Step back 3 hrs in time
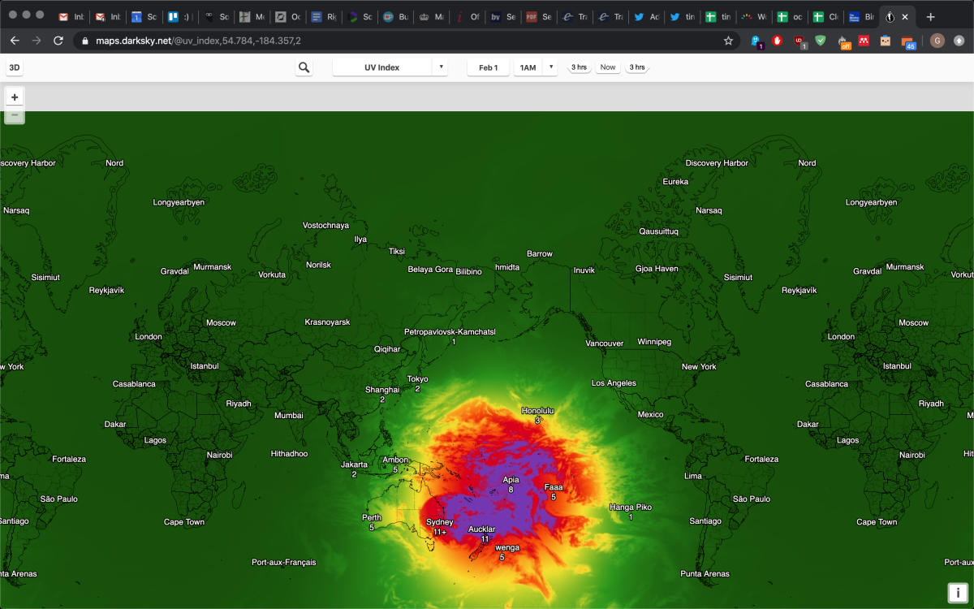974x609 pixels. [x=579, y=67]
